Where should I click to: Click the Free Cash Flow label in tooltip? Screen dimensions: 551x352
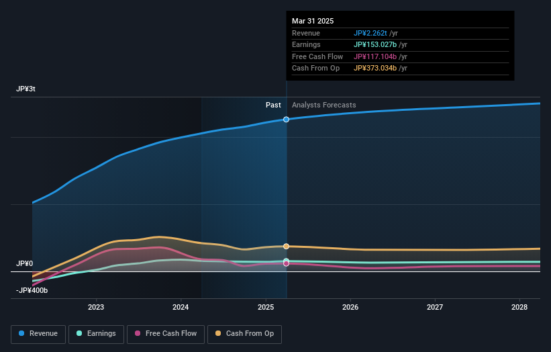[x=317, y=56]
